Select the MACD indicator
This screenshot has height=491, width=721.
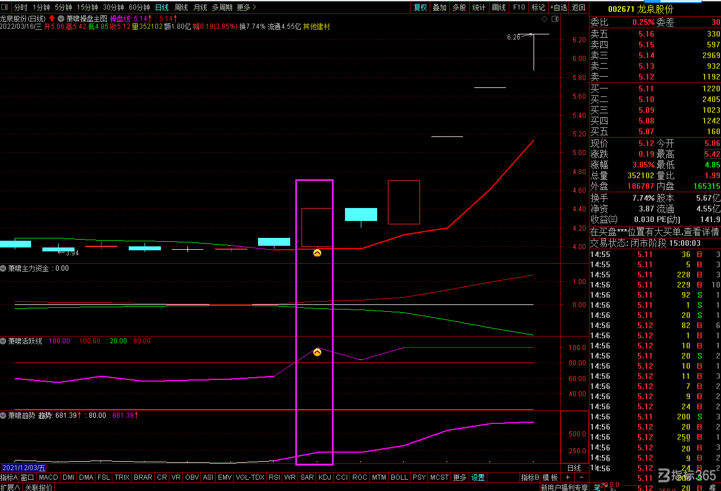tap(49, 477)
